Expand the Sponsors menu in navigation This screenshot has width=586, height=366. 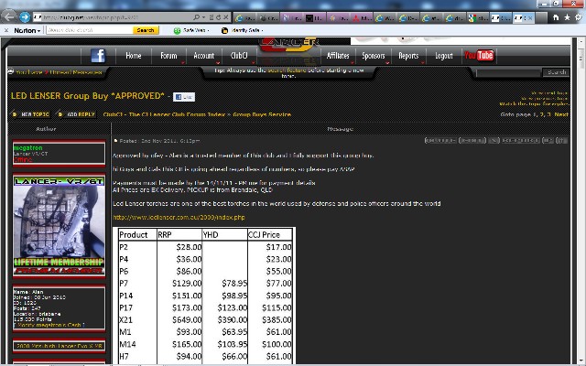point(374,56)
